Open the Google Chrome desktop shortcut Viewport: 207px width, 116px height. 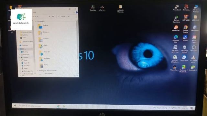coord(185,29)
